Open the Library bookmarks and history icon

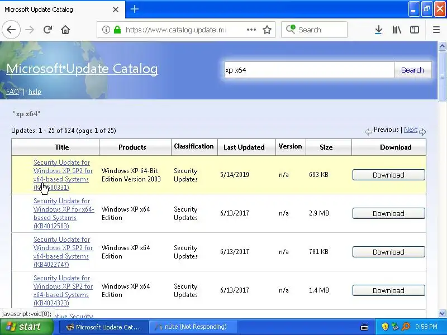397,30
